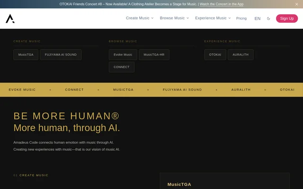303x189 pixels.
Task: Select FUJIYAMA AI SOUND in the gold ticker
Action: [182, 90]
